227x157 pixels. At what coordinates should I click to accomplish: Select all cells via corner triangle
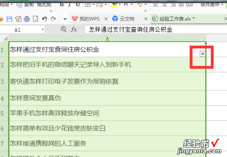[x=5, y=39]
